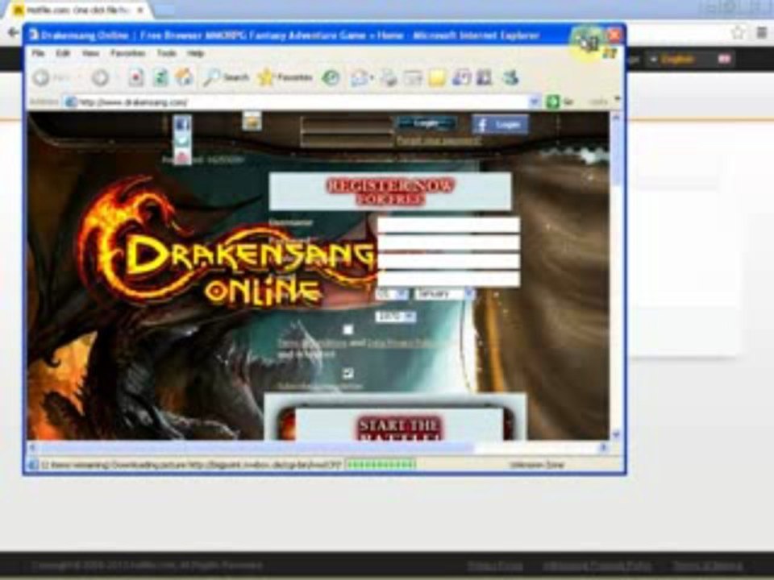This screenshot has height=580, width=774.
Task: Click the Twitter share icon on page
Action: 183,141
